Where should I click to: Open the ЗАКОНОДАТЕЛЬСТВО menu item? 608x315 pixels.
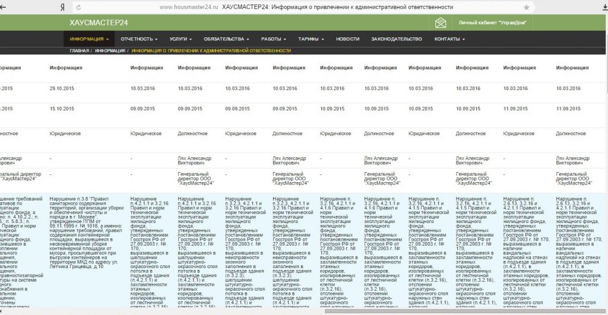point(396,39)
